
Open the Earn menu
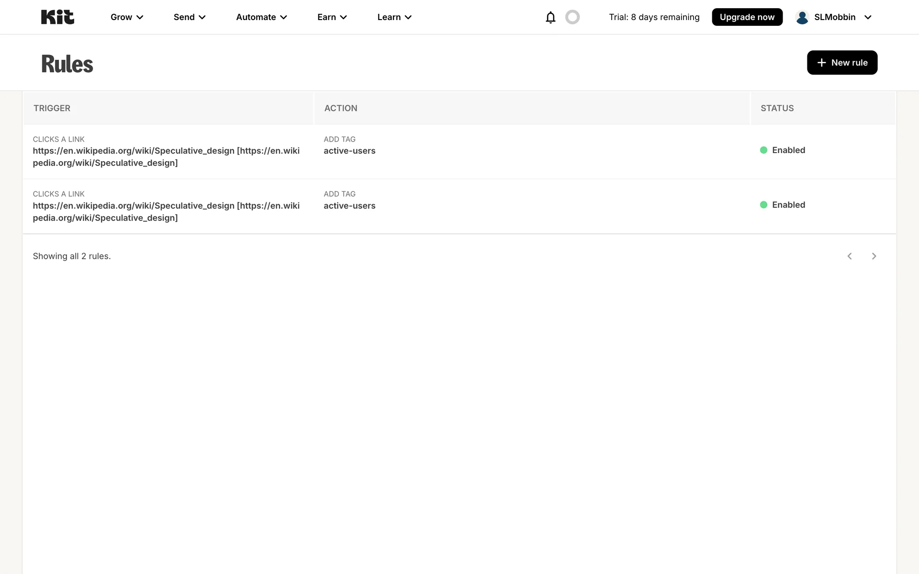[x=332, y=17]
